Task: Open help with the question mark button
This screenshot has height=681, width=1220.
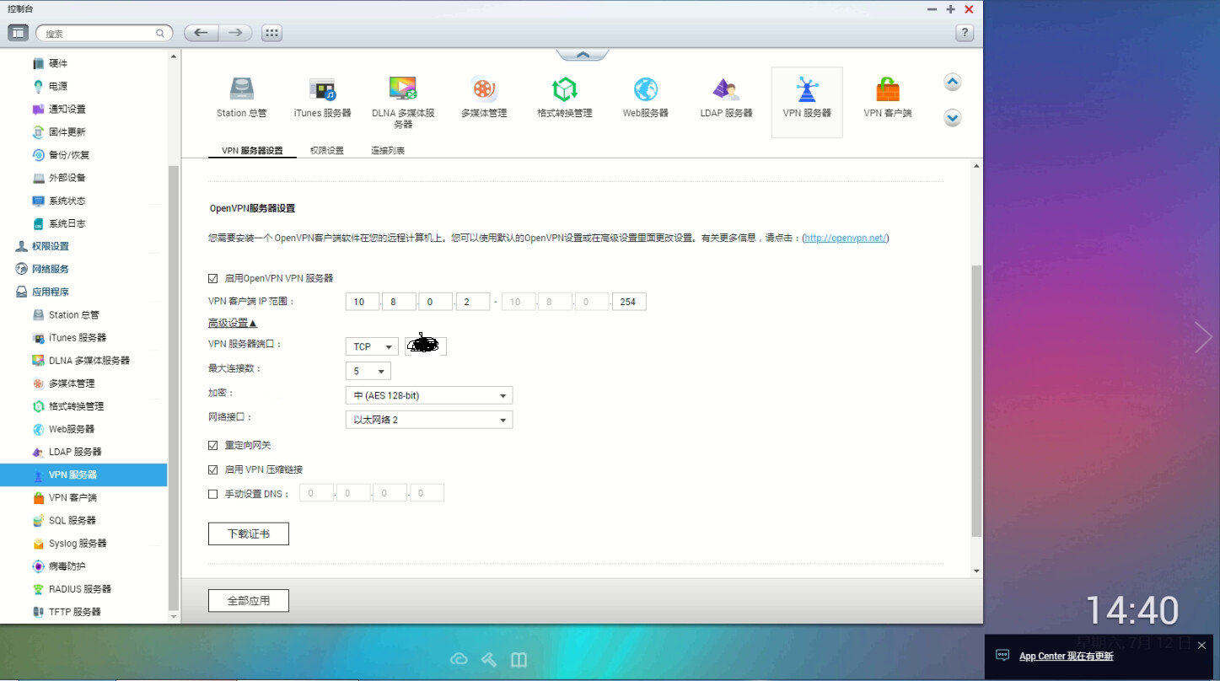Action: point(965,33)
